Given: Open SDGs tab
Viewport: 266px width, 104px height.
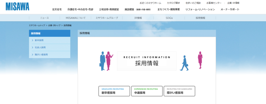Looking at the screenshot, I should 169,18.
